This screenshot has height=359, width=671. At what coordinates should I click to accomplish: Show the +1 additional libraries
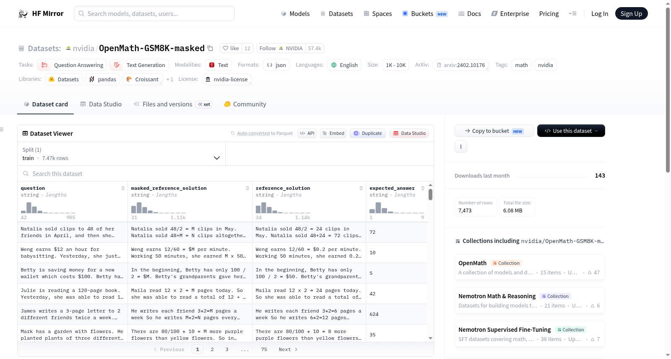pyautogui.click(x=170, y=79)
